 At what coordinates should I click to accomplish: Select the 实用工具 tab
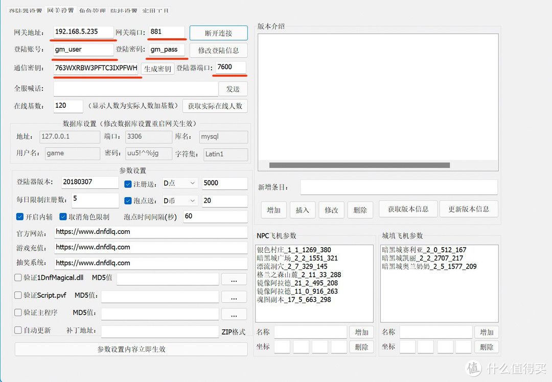[x=155, y=10]
